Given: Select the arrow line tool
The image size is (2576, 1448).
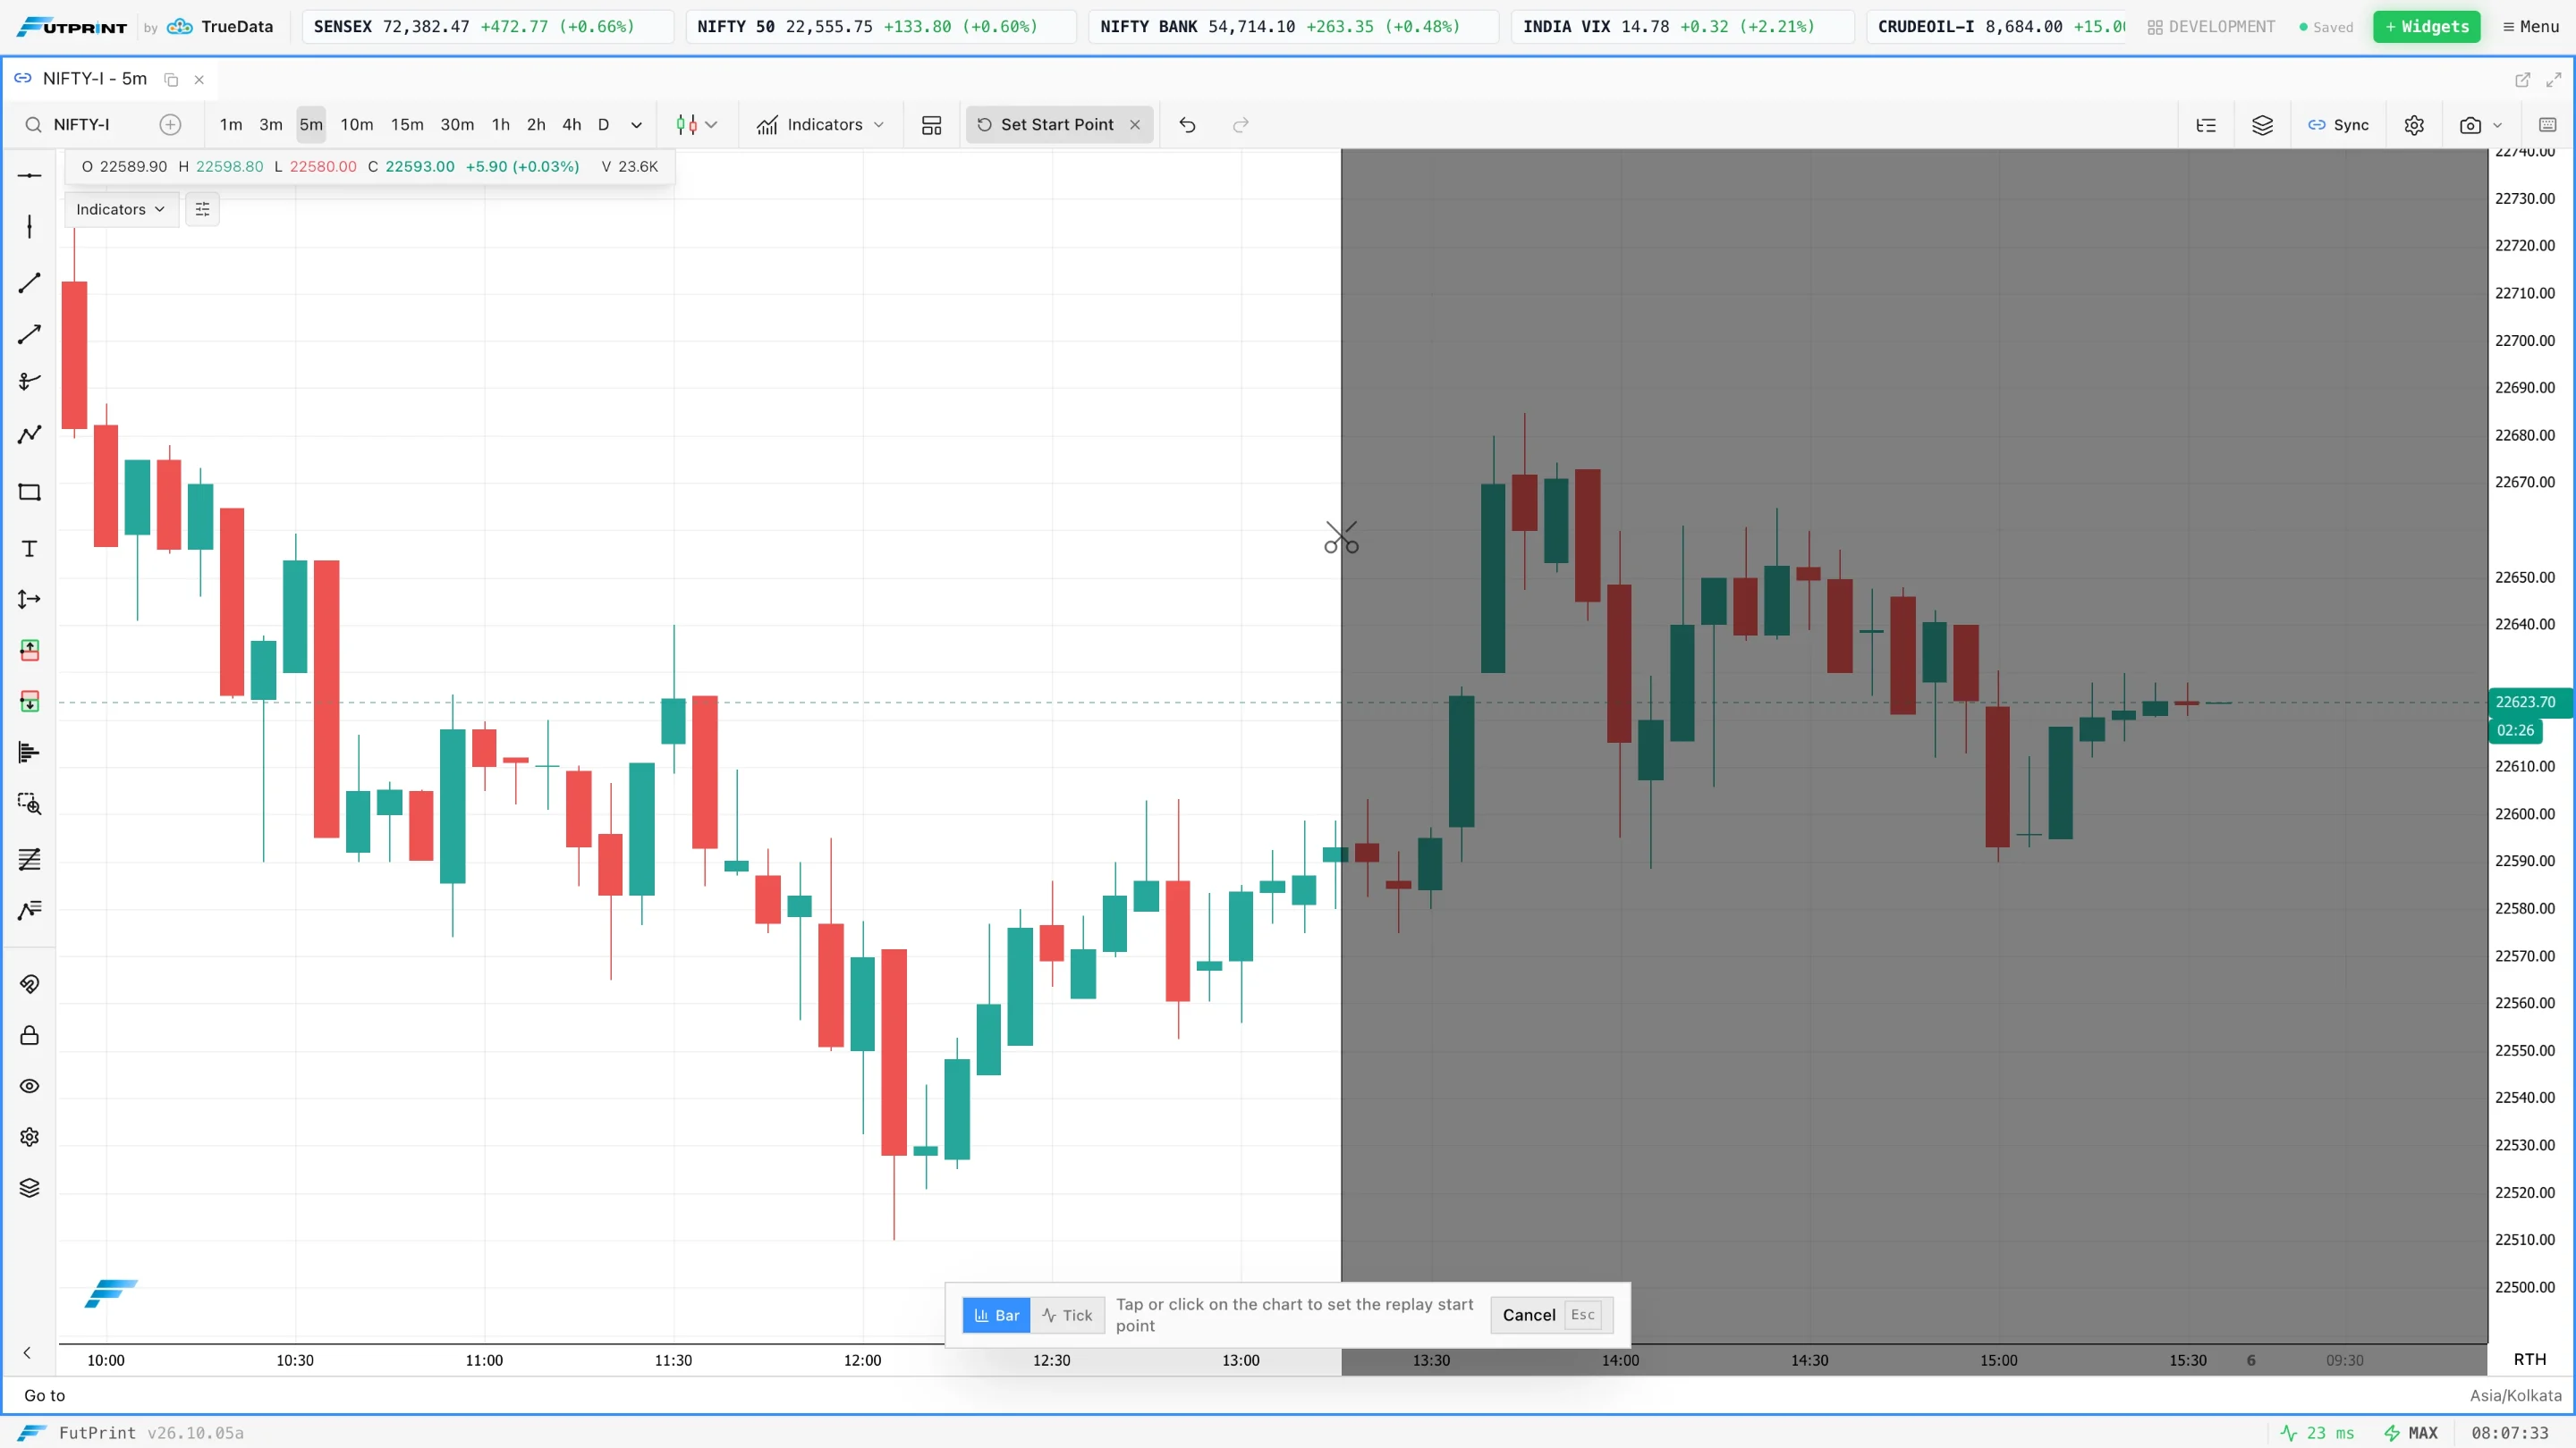Looking at the screenshot, I should click(x=29, y=333).
